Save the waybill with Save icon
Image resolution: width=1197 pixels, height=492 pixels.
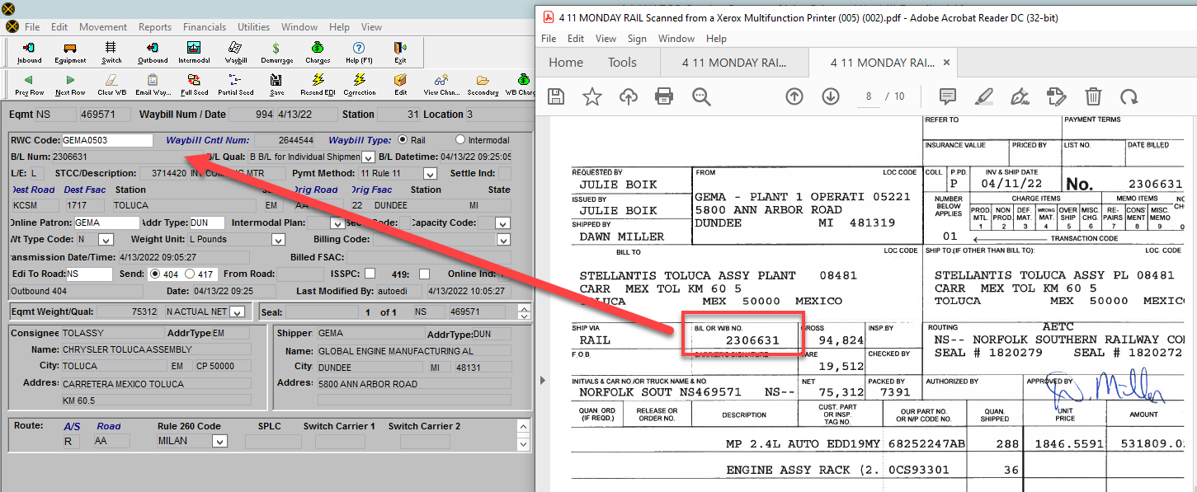pyautogui.click(x=276, y=85)
